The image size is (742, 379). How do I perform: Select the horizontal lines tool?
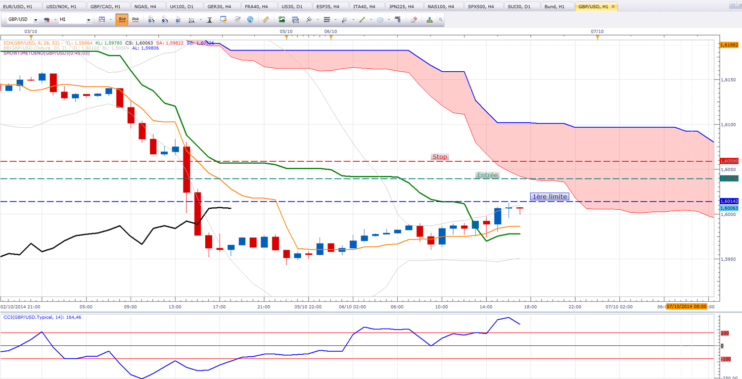[326, 20]
